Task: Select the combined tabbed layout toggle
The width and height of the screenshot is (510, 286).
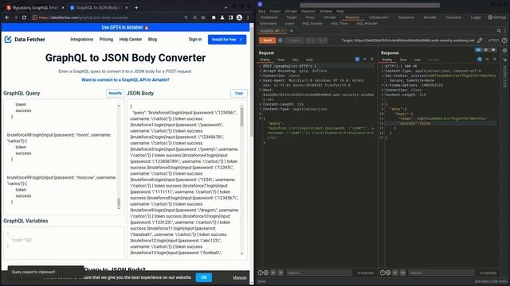Action: pos(493,50)
